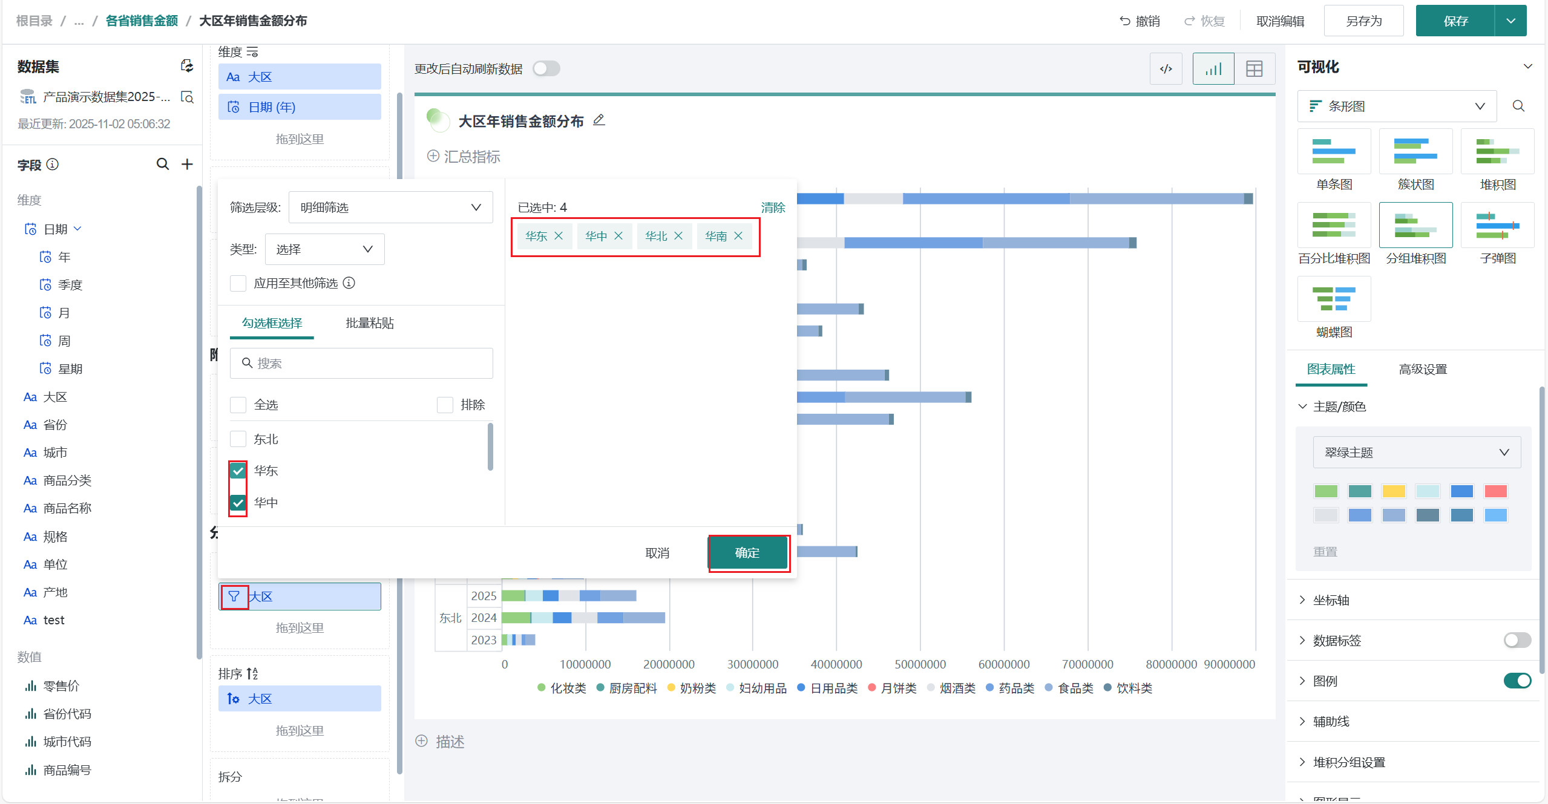Viewport: 1548px width, 804px height.
Task: Click the chart view icon
Action: coord(1213,69)
